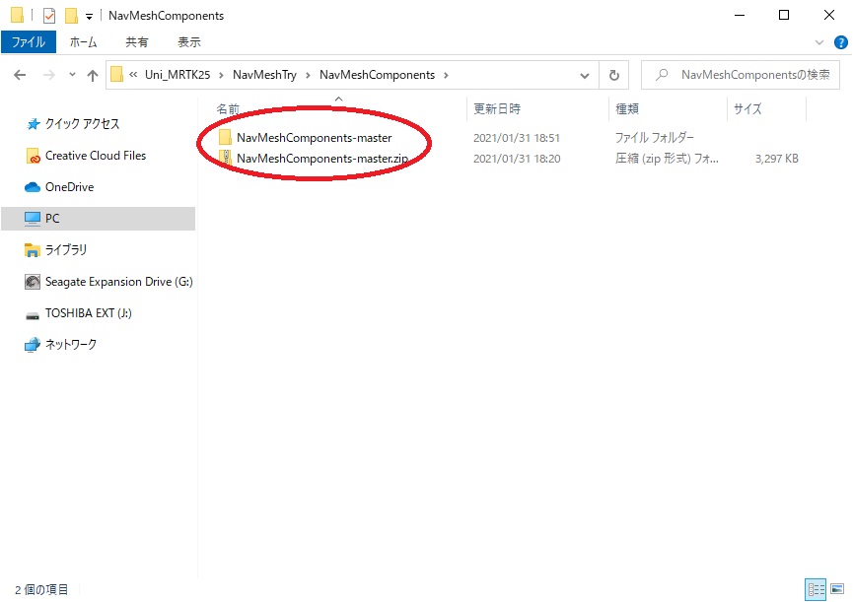This screenshot has width=853, height=602.
Task: Open ネットワーク in navigation pane
Action: 71,345
